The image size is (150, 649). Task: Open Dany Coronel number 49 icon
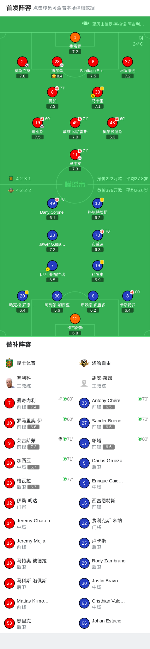52,203
